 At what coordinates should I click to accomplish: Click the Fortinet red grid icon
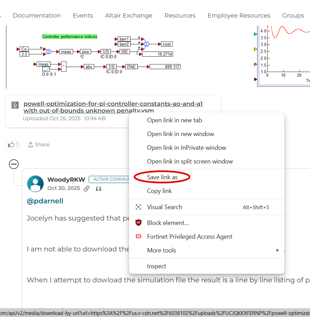pos(139,237)
